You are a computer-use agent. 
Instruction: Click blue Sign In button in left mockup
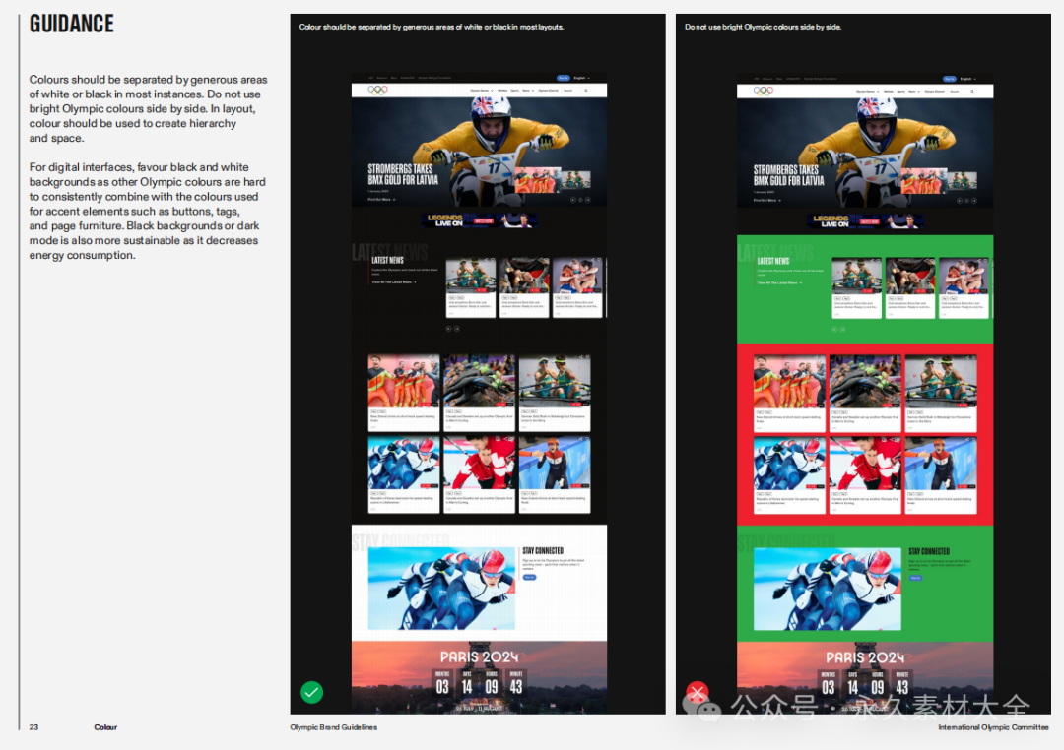pos(564,78)
